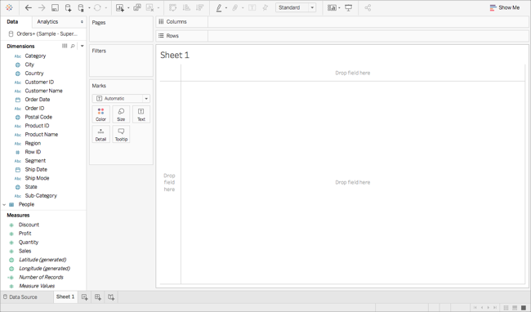The width and height of the screenshot is (531, 312).
Task: Open the Dimensions pane dropdown menu arrow
Action: [x=82, y=46]
